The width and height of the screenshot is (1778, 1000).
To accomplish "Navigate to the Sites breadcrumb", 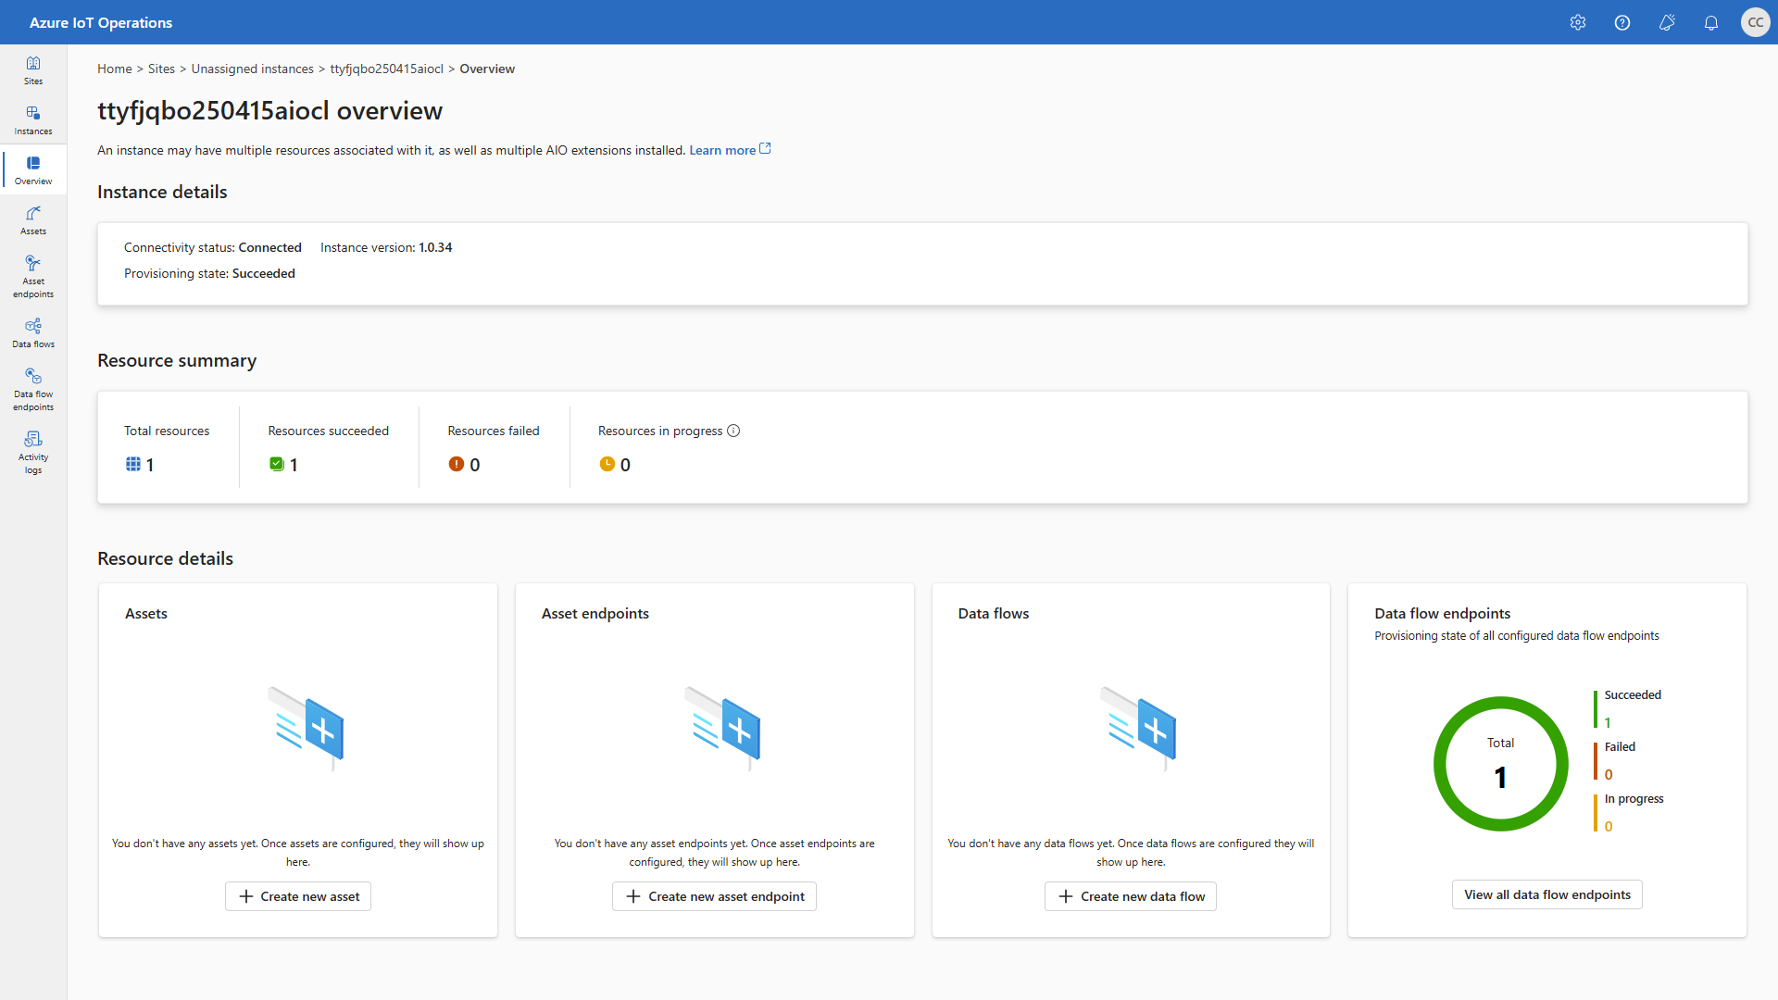I will (x=161, y=69).
